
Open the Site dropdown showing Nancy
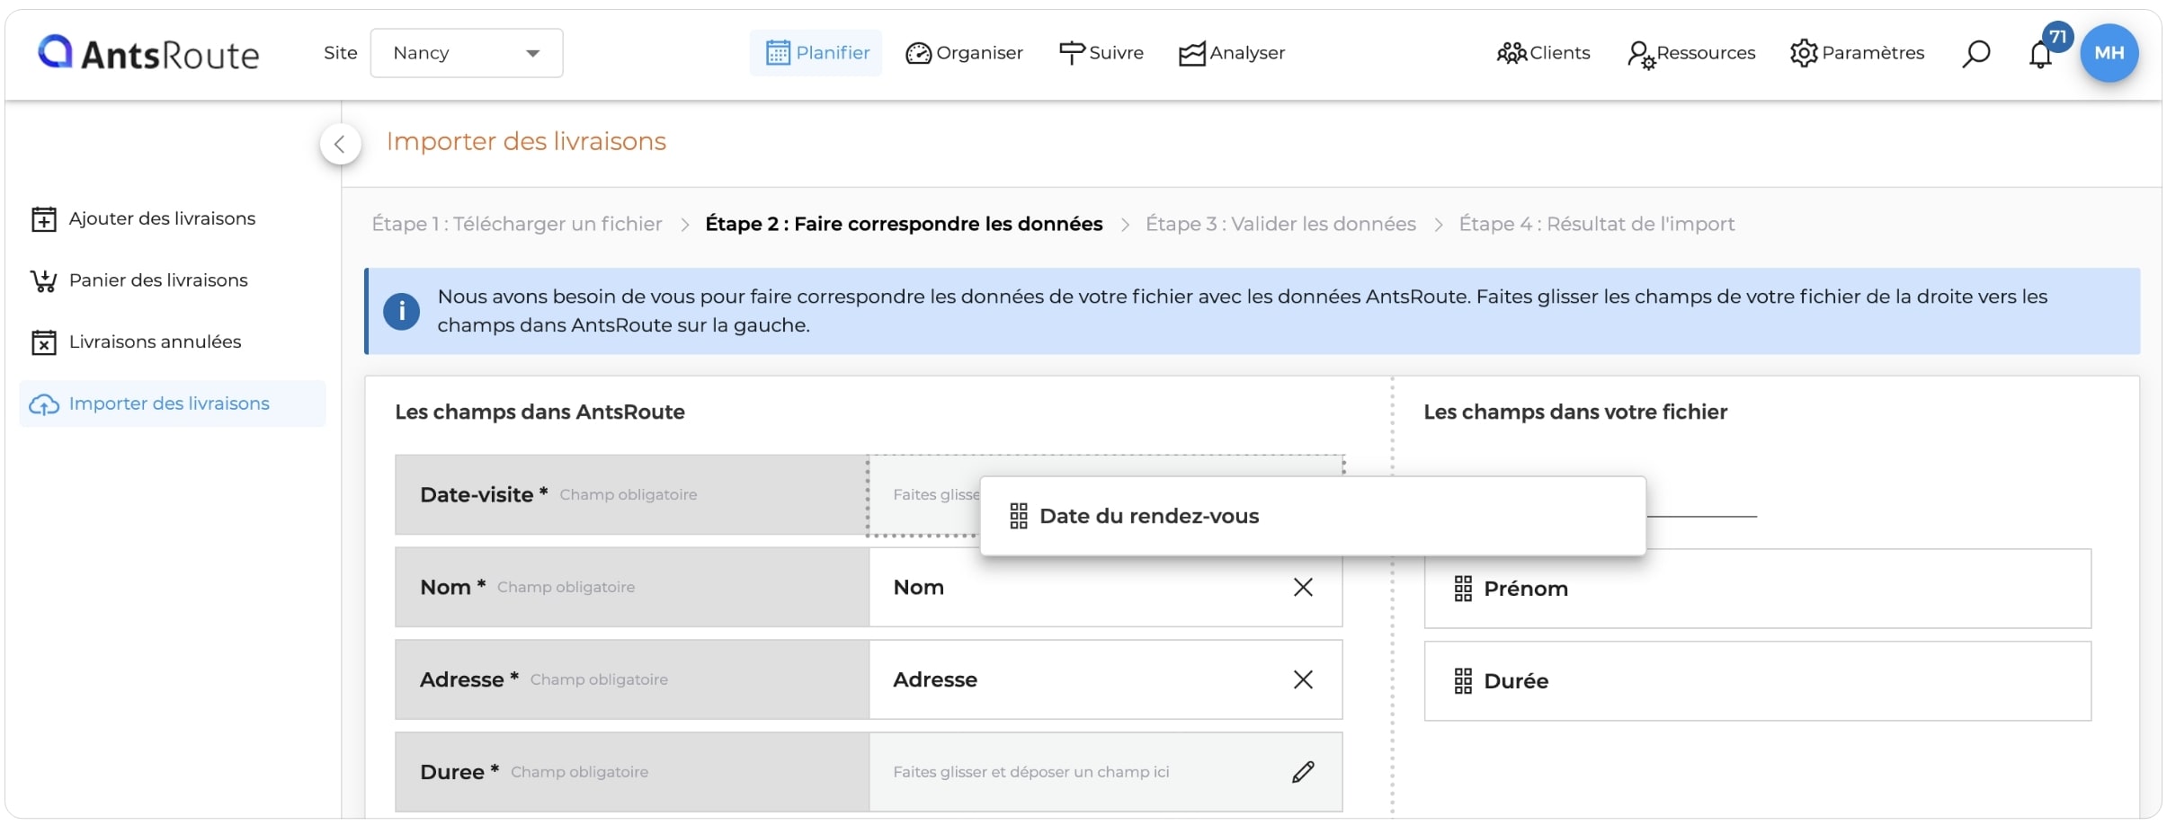[467, 53]
